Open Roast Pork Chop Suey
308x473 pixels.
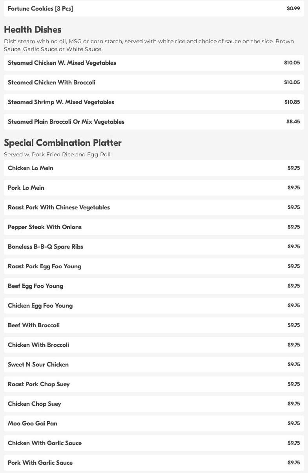coord(38,384)
